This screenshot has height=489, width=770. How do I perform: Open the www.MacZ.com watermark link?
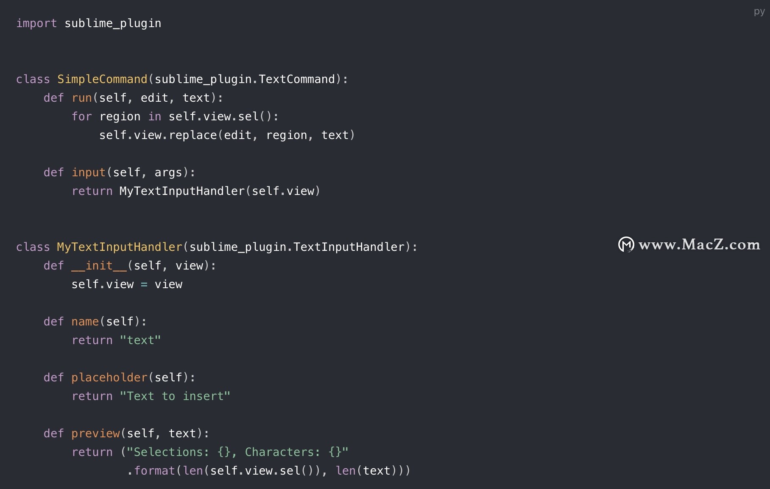699,244
